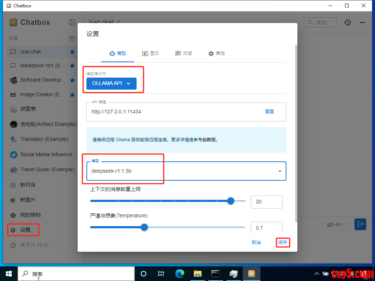Viewport: 375px width, 281px height.
Task: Open the gpt-4o model selector
Action: coord(336,224)
